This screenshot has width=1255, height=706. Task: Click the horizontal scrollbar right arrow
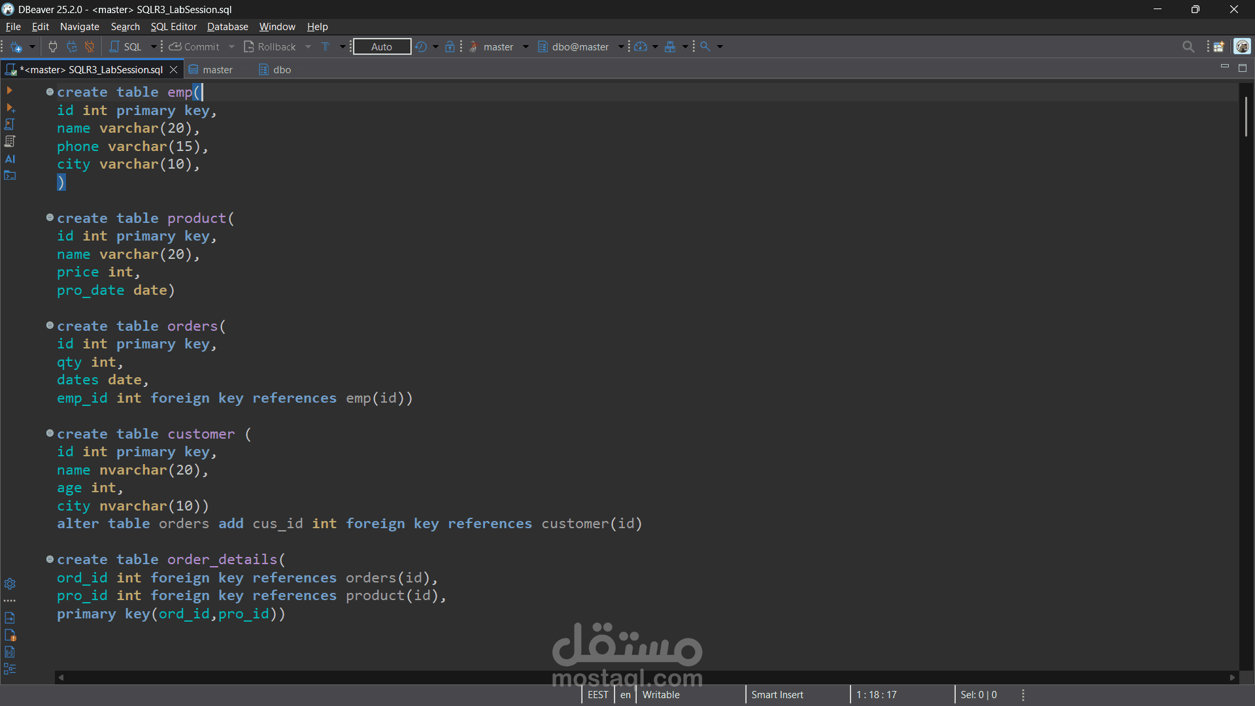(x=1233, y=678)
